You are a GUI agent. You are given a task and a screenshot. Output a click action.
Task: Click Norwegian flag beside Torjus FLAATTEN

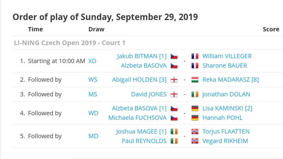(195, 132)
